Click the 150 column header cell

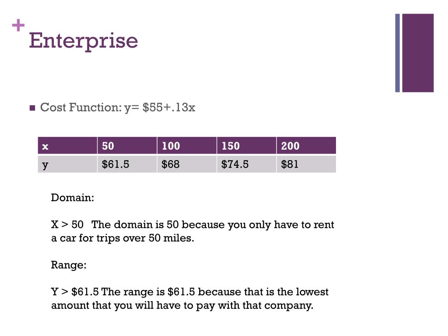246,146
